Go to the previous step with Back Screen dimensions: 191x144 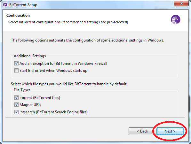(142, 131)
